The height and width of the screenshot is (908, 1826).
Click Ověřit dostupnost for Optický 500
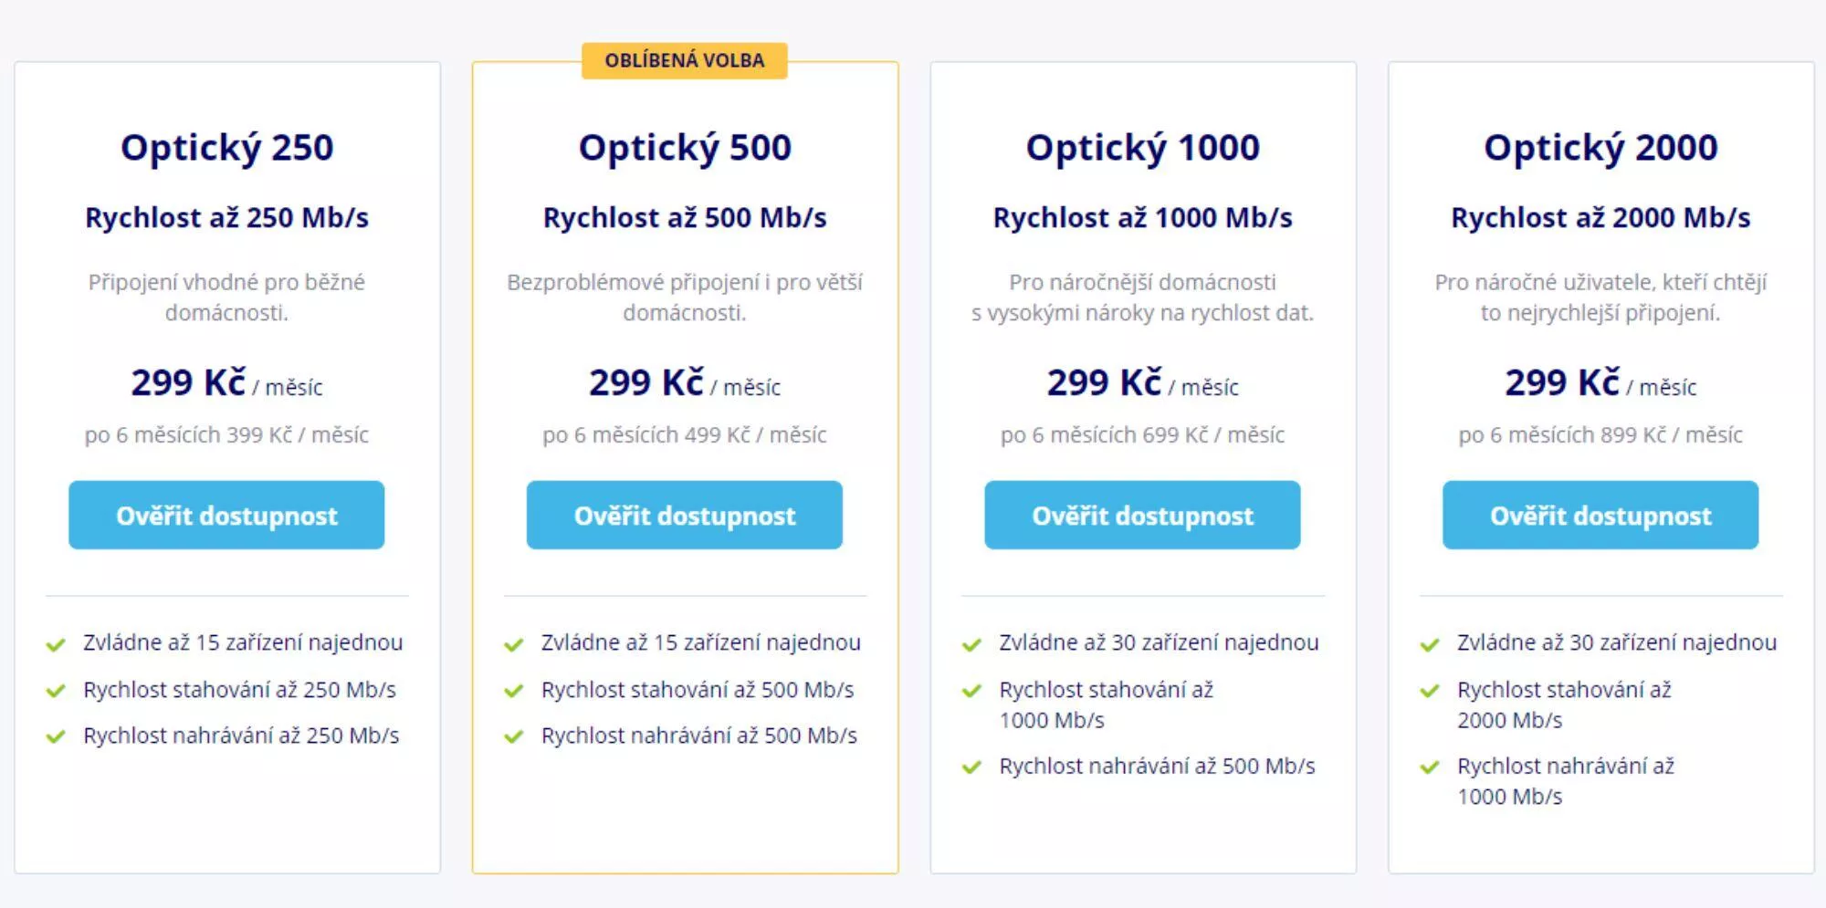[x=685, y=515]
